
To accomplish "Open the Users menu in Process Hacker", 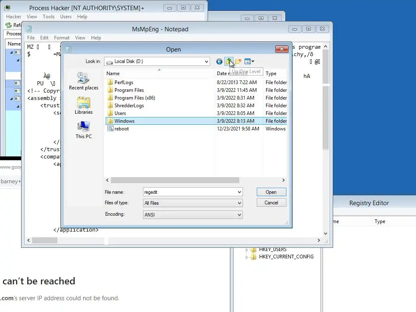I will [x=65, y=16].
